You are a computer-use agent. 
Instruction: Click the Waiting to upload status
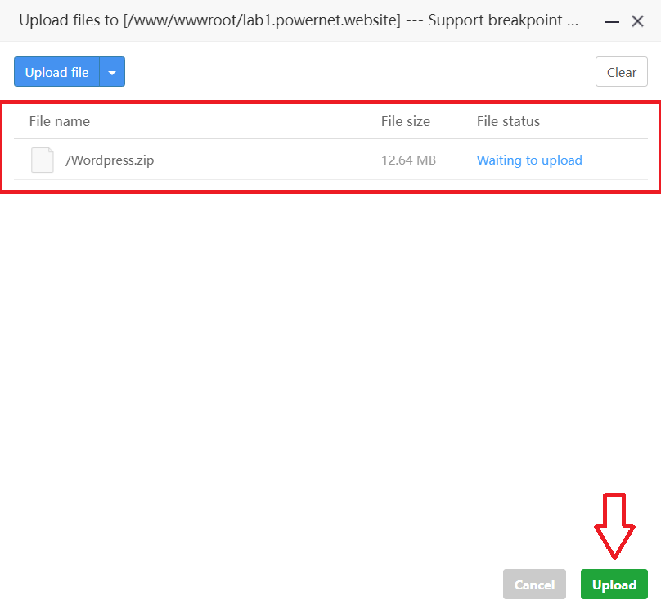click(x=529, y=160)
